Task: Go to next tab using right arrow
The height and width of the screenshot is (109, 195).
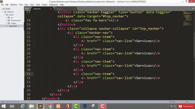Action: pyautogui.click(x=28, y=8)
